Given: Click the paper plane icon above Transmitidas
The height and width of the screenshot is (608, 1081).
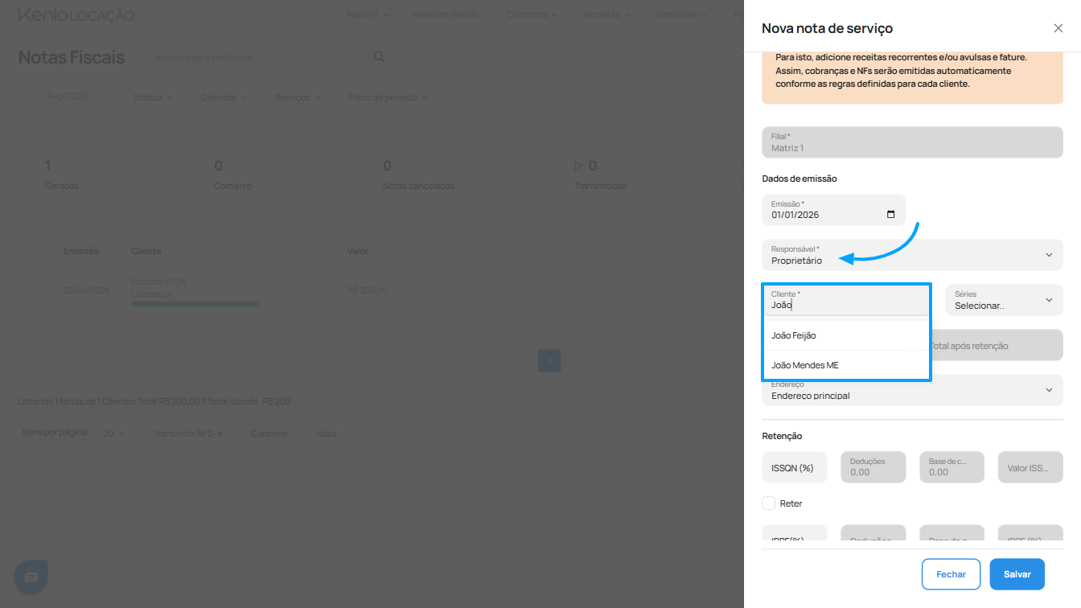Looking at the screenshot, I should 578,166.
